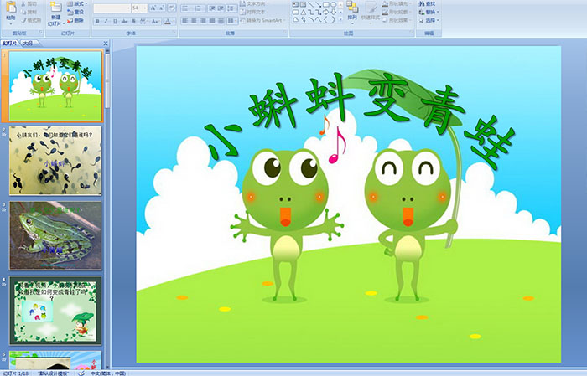Image resolution: width=587 pixels, height=376 pixels.
Task: Select the Format Painter (格式刷) tool
Action: point(31,20)
